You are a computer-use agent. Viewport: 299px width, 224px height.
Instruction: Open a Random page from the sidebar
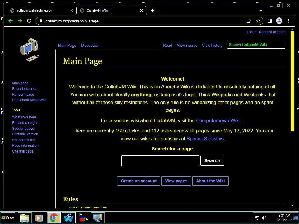pos(23,94)
